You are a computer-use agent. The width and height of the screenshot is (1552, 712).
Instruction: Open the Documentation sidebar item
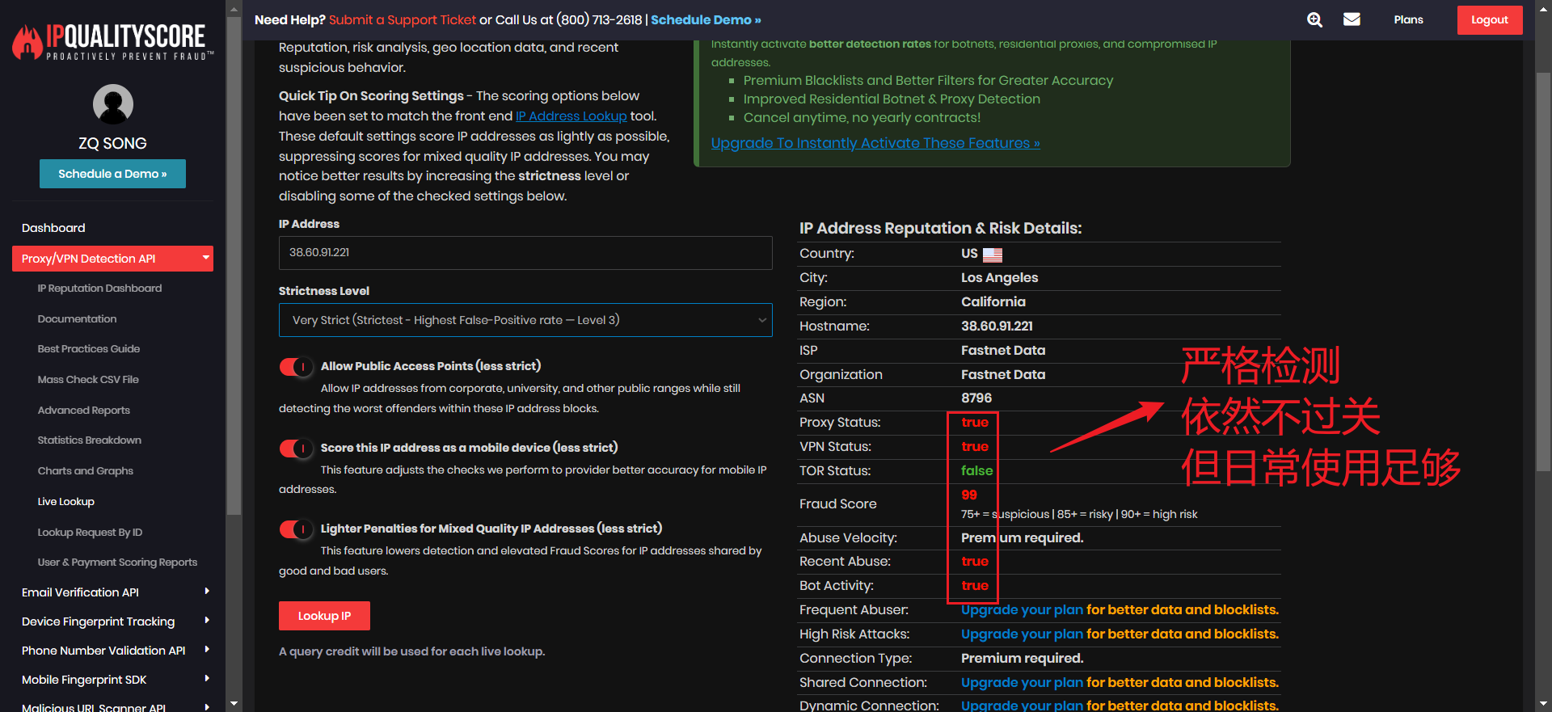(77, 319)
